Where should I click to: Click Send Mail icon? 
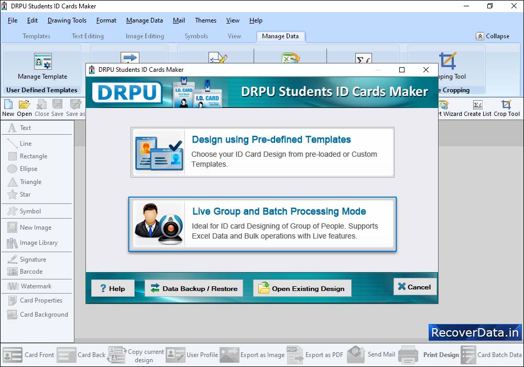(x=356, y=354)
